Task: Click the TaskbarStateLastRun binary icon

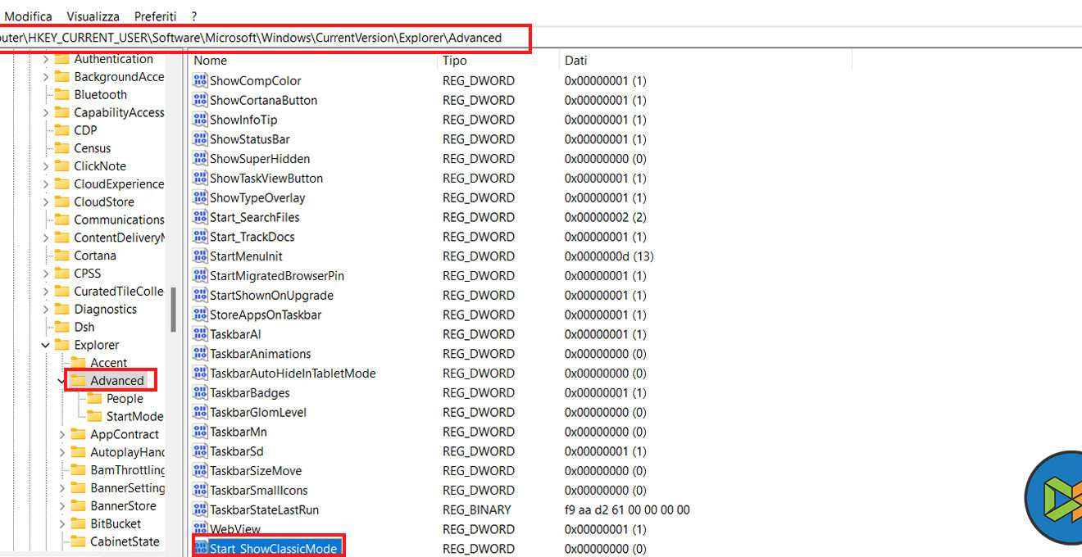Action: pyautogui.click(x=200, y=509)
